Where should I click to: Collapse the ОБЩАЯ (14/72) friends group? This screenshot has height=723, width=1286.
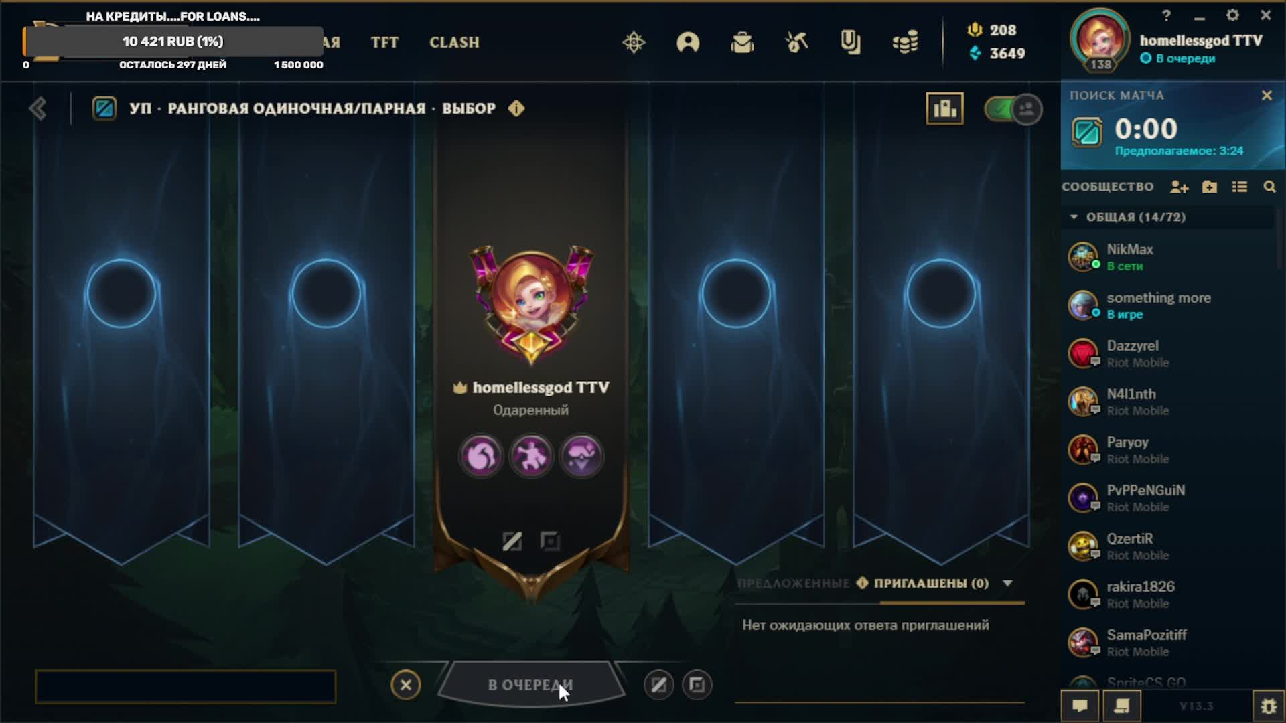point(1074,217)
